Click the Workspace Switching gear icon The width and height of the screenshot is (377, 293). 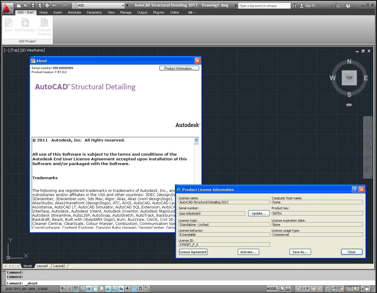[328, 289]
